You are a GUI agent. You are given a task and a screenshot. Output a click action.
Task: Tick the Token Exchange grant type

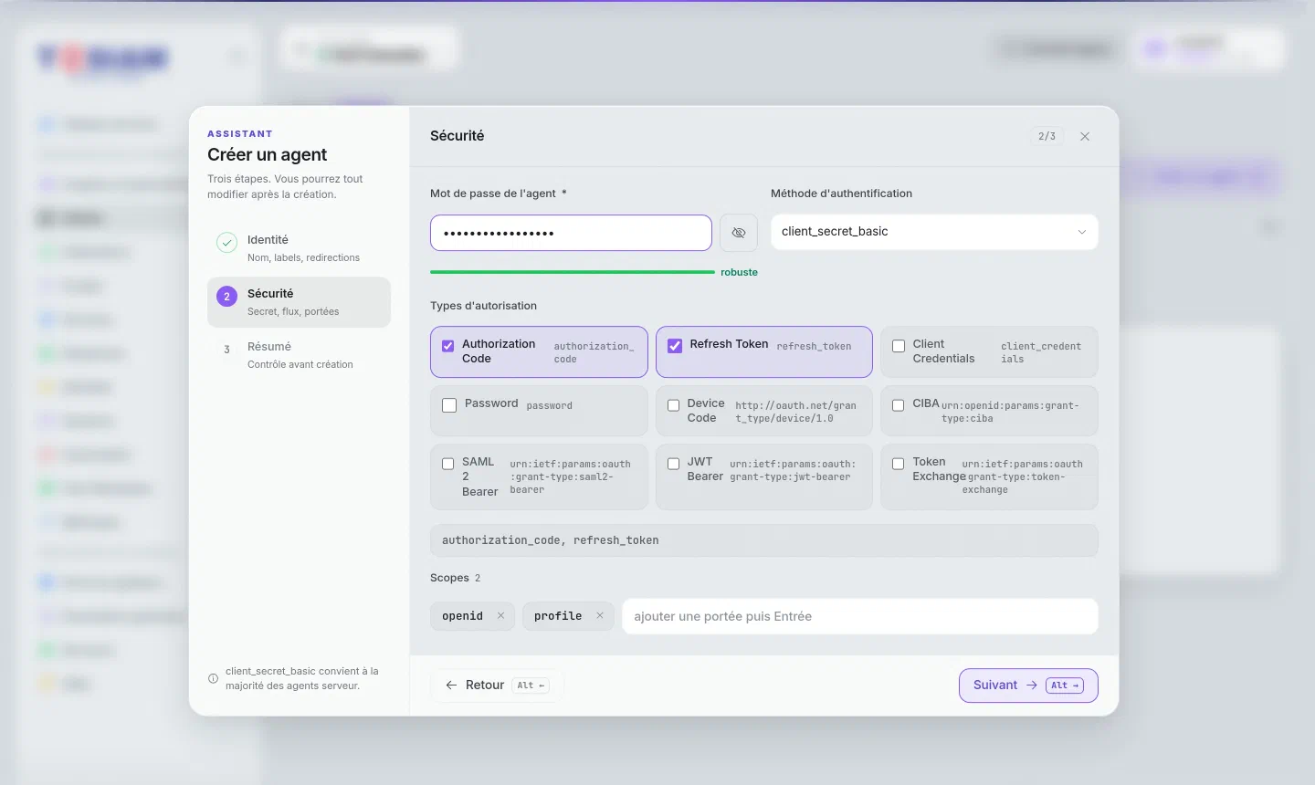[x=899, y=464]
